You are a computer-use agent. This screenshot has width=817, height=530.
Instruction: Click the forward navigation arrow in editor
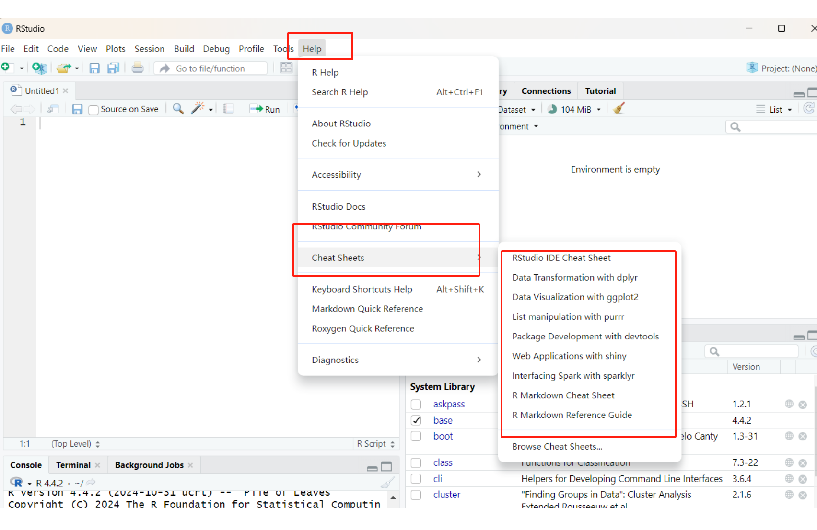(x=29, y=109)
